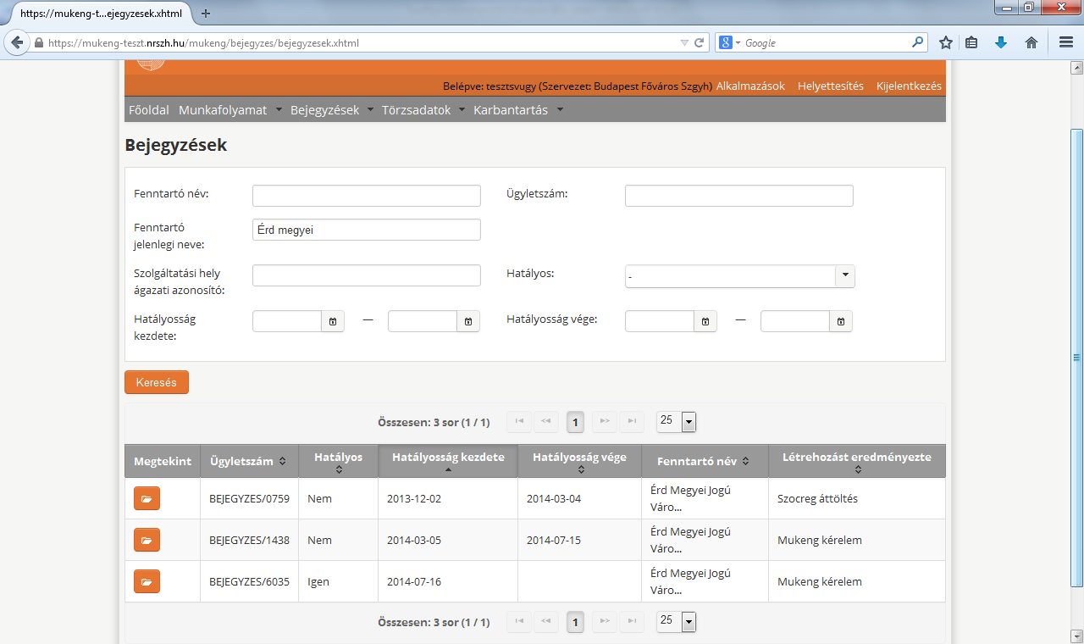The width and height of the screenshot is (1084, 644).
Task: Click the Fenntartó jelenlegi neve field
Action: 367,230
